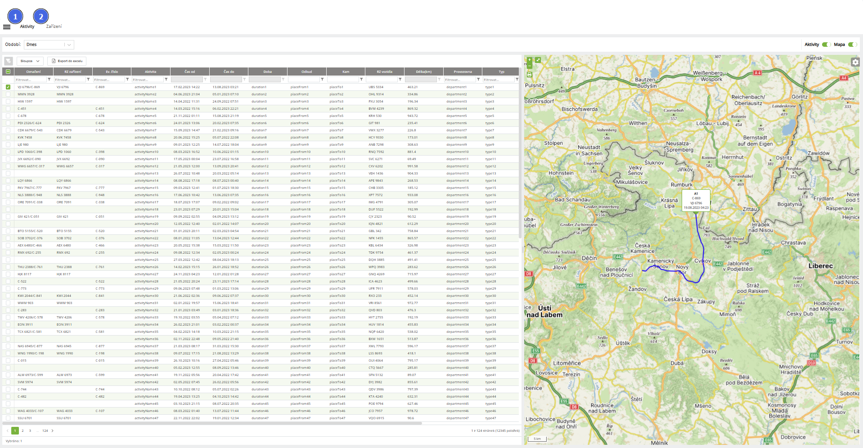Click the RZ zařízení filter input
Image resolution: width=863 pixels, height=448 pixels.
pos(70,80)
